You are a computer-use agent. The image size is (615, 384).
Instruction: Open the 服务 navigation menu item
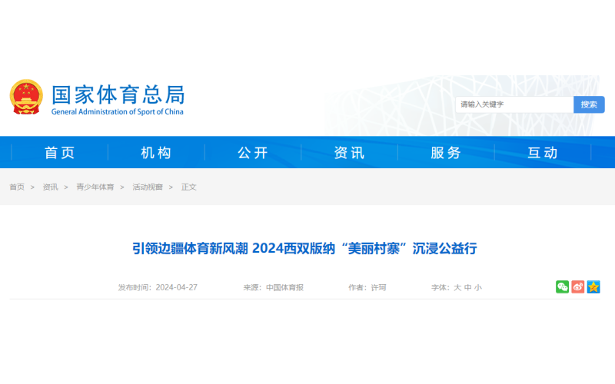point(446,152)
